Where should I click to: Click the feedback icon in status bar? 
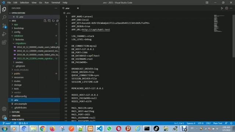226,123
